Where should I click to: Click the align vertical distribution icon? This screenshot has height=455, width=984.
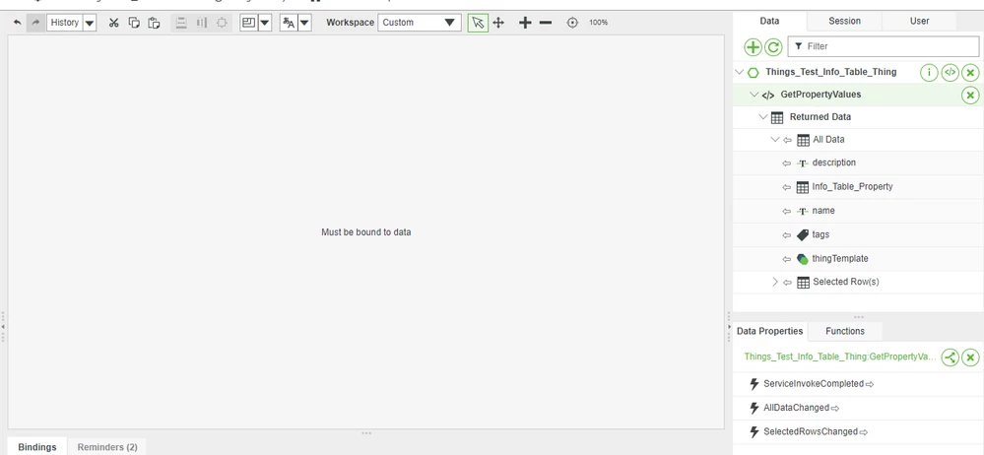[x=181, y=23]
